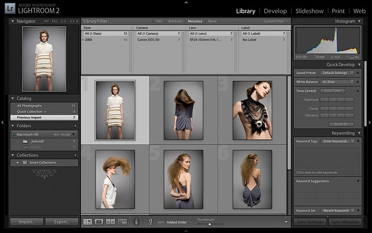Set Navigator zoom to FILL
Screen dimensions: 372x233
click(55, 21)
